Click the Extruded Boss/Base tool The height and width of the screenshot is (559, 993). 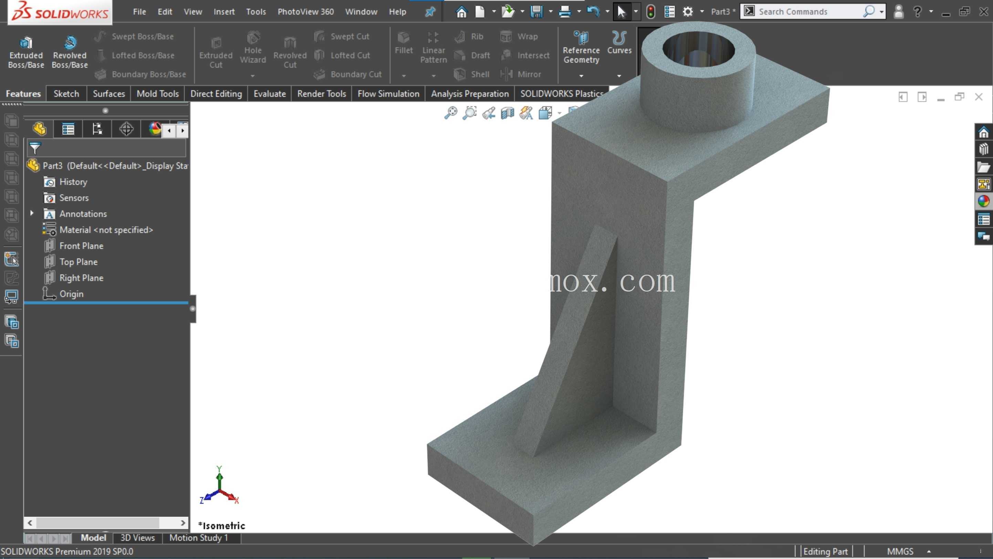click(26, 52)
